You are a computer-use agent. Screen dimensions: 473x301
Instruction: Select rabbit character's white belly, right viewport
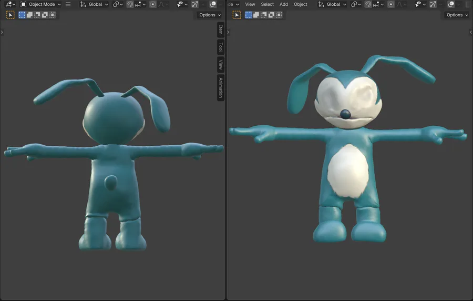348,172
